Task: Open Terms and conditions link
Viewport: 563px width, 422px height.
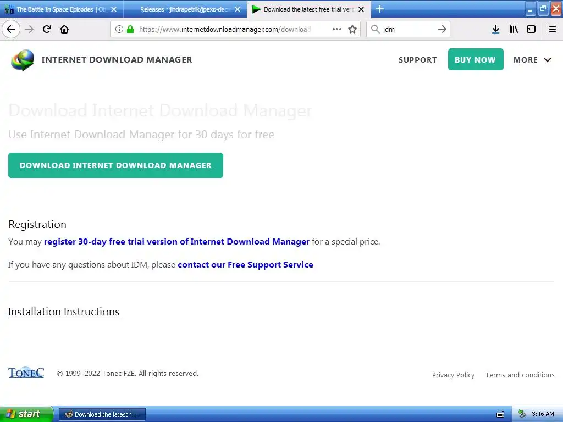Action: (x=520, y=375)
